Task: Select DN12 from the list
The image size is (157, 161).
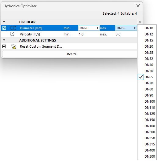Action: click(x=147, y=34)
